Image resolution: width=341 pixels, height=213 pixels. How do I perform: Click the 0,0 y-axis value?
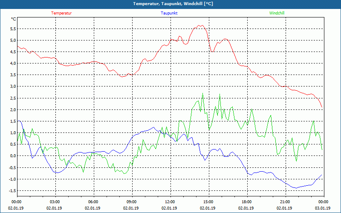[x=13, y=156]
